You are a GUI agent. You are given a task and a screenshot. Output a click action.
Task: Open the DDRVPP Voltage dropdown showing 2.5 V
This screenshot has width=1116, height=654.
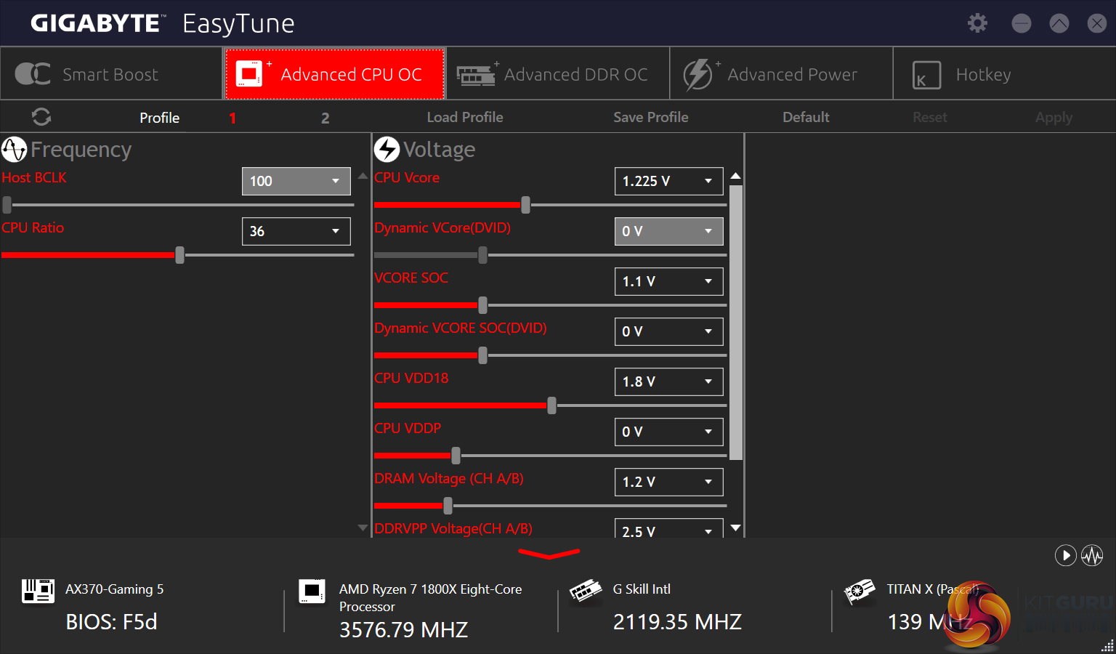click(x=668, y=528)
